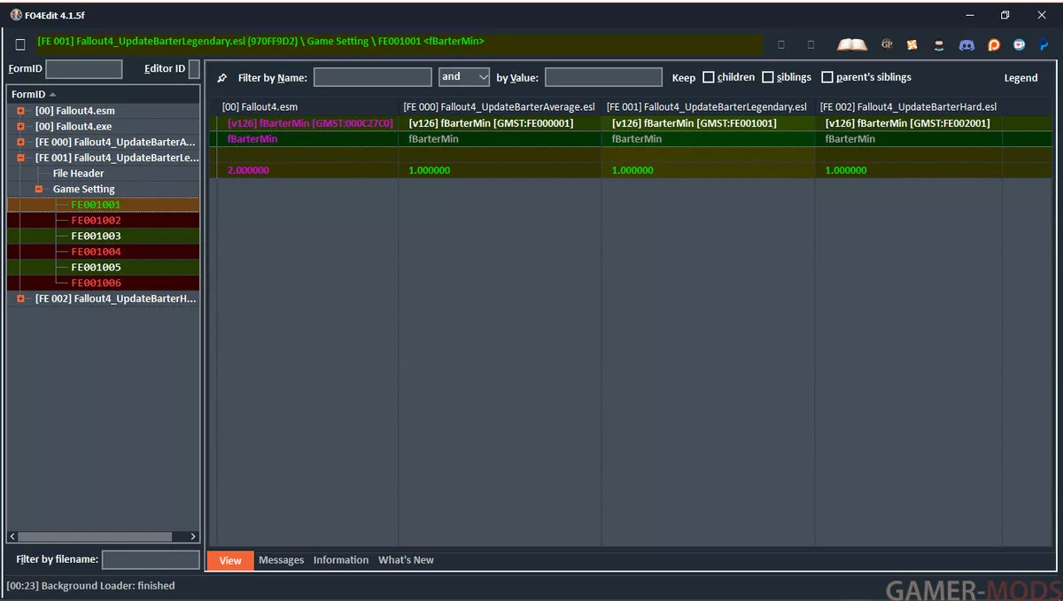Click the pin icon beside Filter by Name
1063x601 pixels.
pyautogui.click(x=222, y=78)
